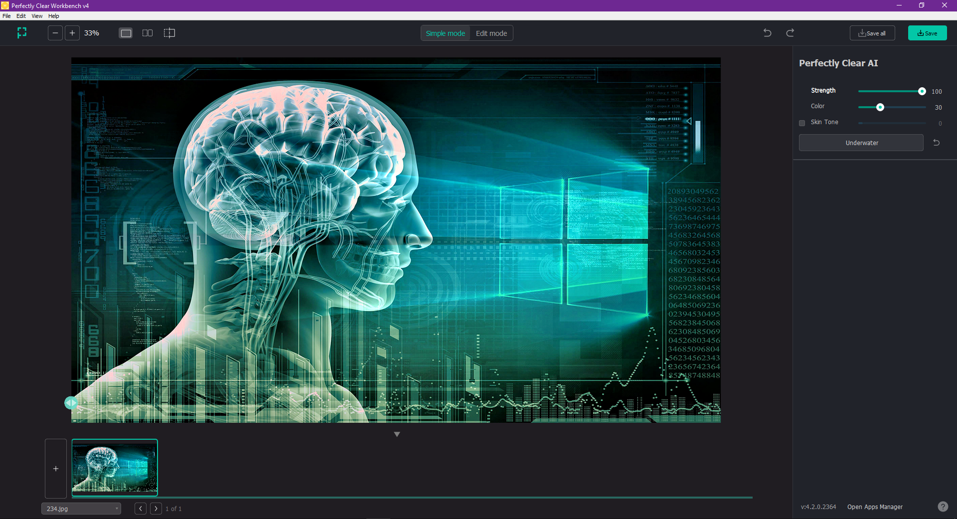Viewport: 957px width, 519px height.
Task: Click the Color value 30
Action: point(938,107)
